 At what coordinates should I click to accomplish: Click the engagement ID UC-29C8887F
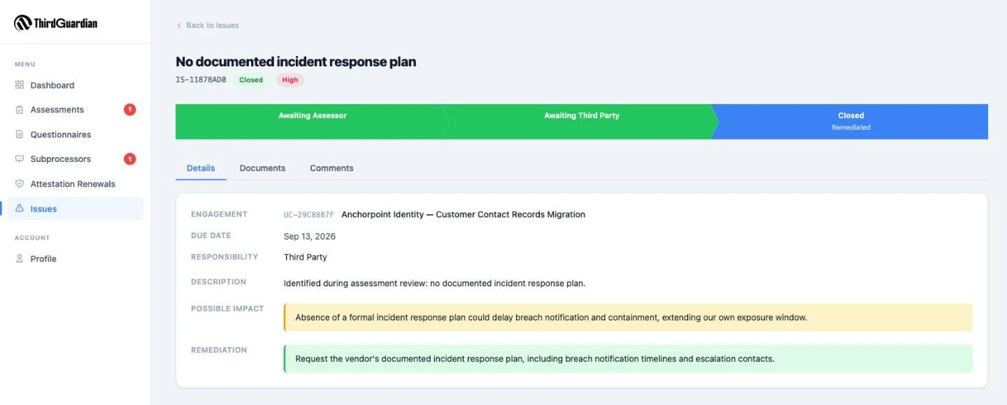309,214
